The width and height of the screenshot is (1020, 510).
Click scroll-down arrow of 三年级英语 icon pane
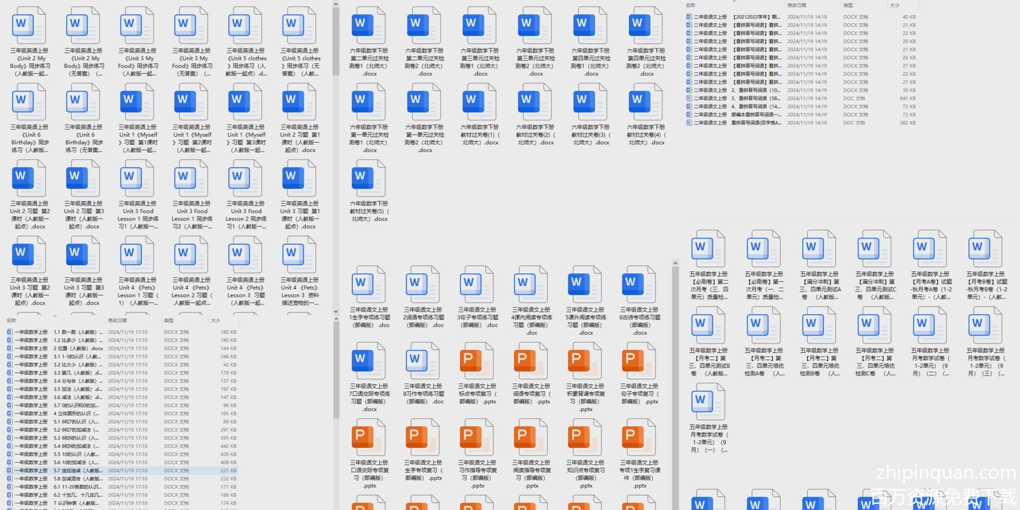(x=336, y=311)
